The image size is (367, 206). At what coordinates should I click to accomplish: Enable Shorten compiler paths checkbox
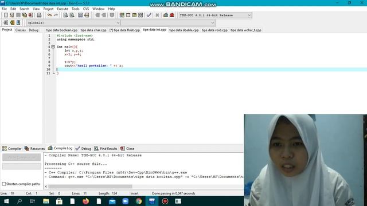click(x=4, y=184)
